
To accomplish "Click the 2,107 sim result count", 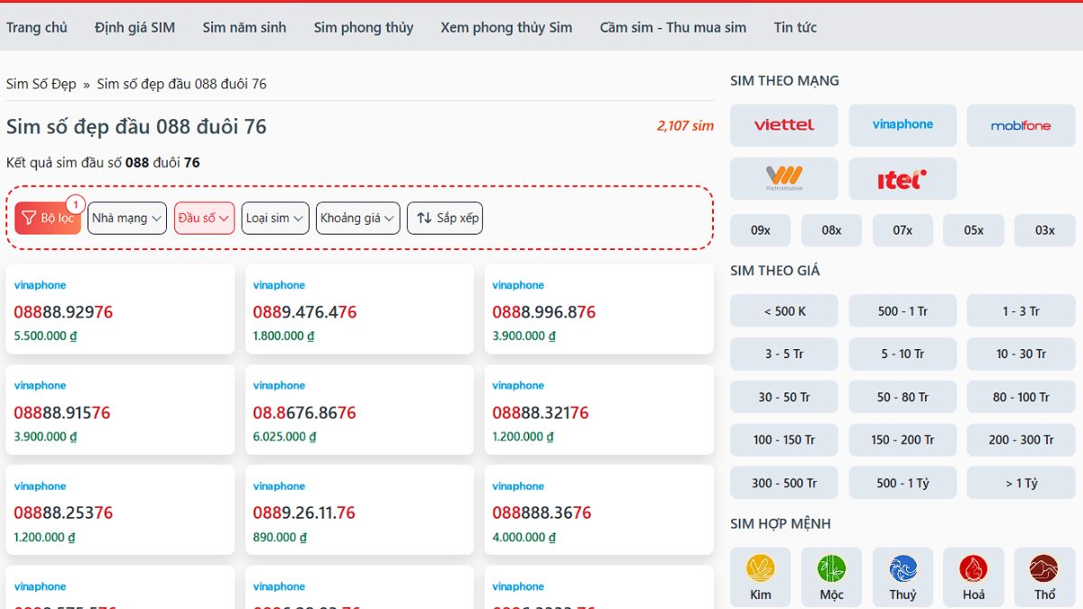I will (x=685, y=126).
